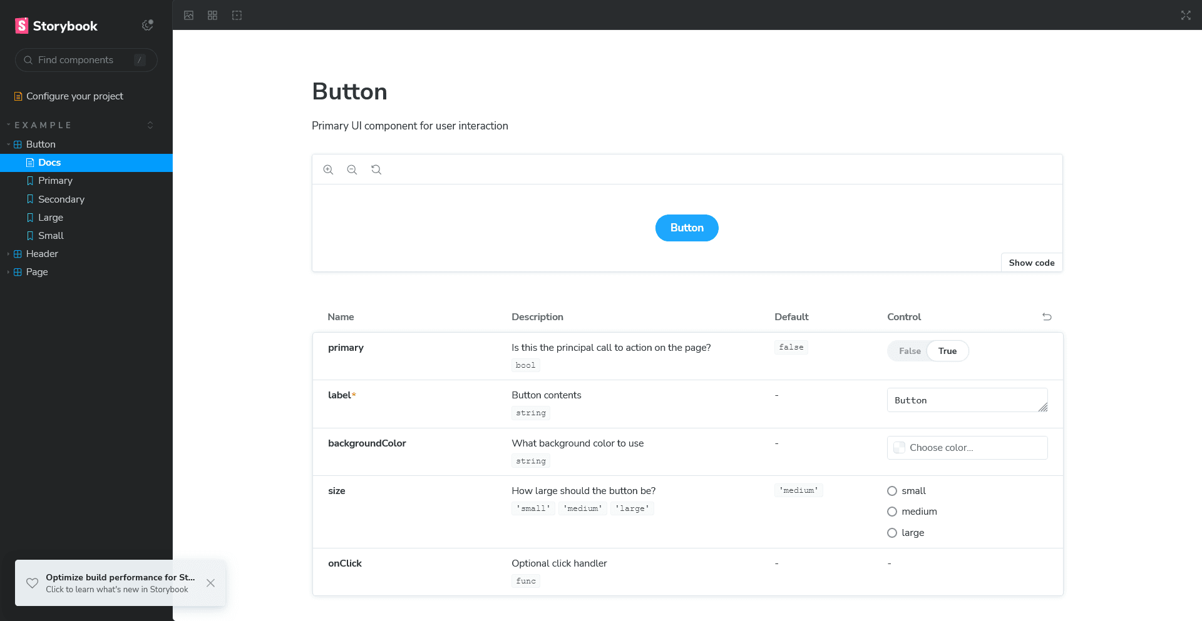Screen dimensions: 1202x621
Task: Click the Configure your project document icon
Action: [x=18, y=96]
